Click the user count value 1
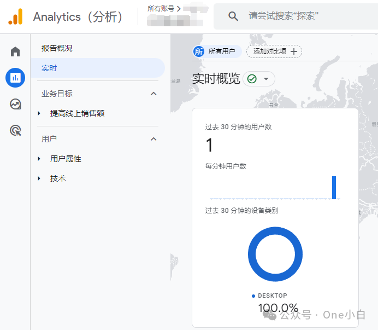This screenshot has height=330, width=378. [x=209, y=145]
